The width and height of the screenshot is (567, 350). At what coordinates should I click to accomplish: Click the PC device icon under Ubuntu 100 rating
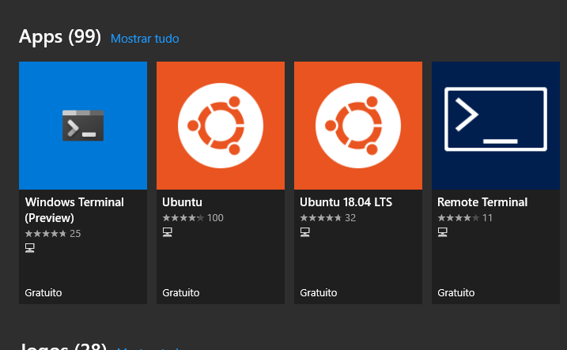click(x=168, y=232)
